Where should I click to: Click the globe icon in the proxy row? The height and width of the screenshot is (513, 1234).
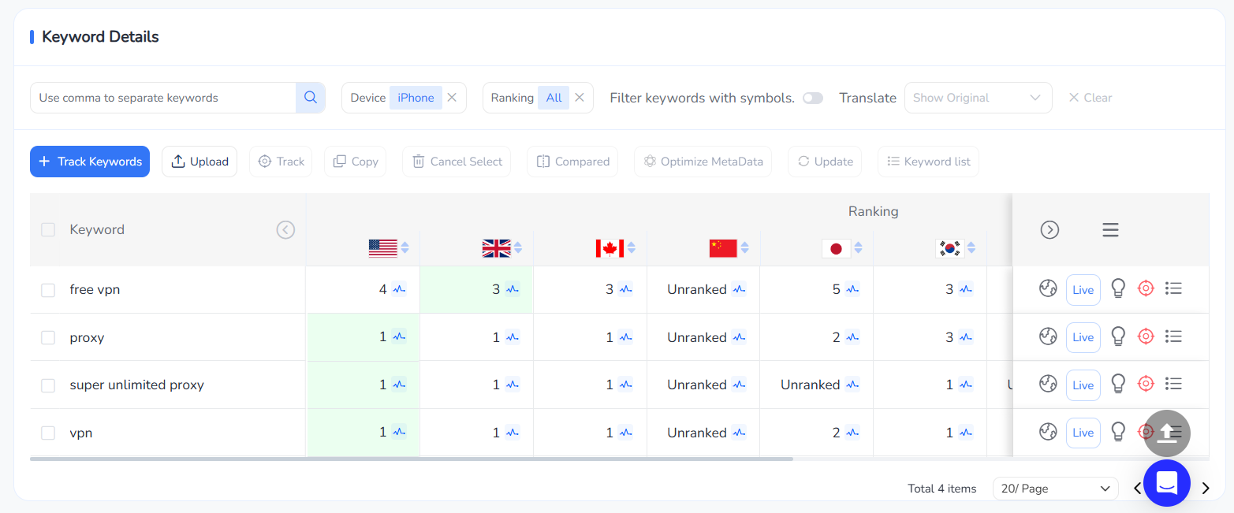(1047, 337)
